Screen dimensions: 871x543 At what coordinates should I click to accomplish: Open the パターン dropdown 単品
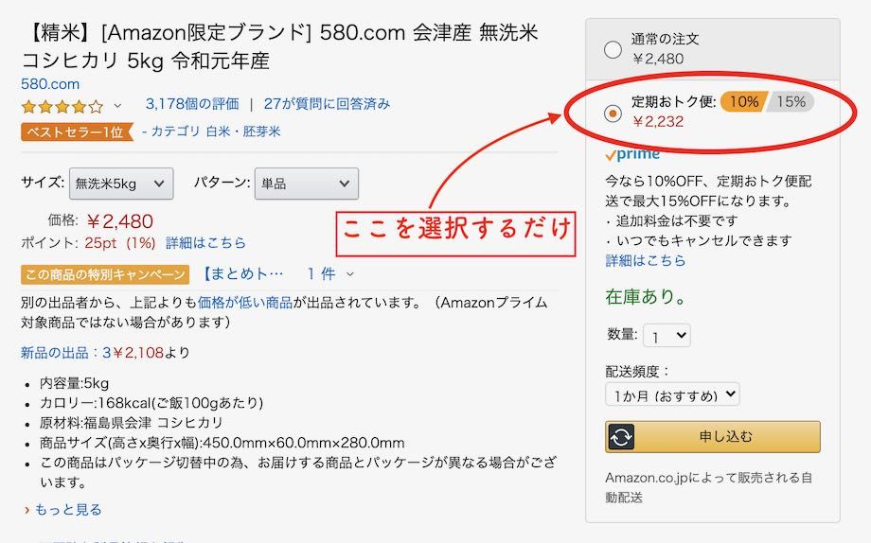click(x=307, y=184)
